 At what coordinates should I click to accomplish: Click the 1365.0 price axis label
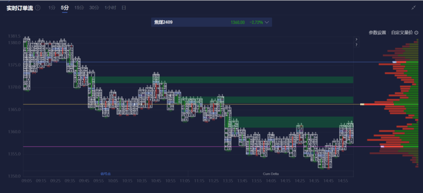pos(14,110)
